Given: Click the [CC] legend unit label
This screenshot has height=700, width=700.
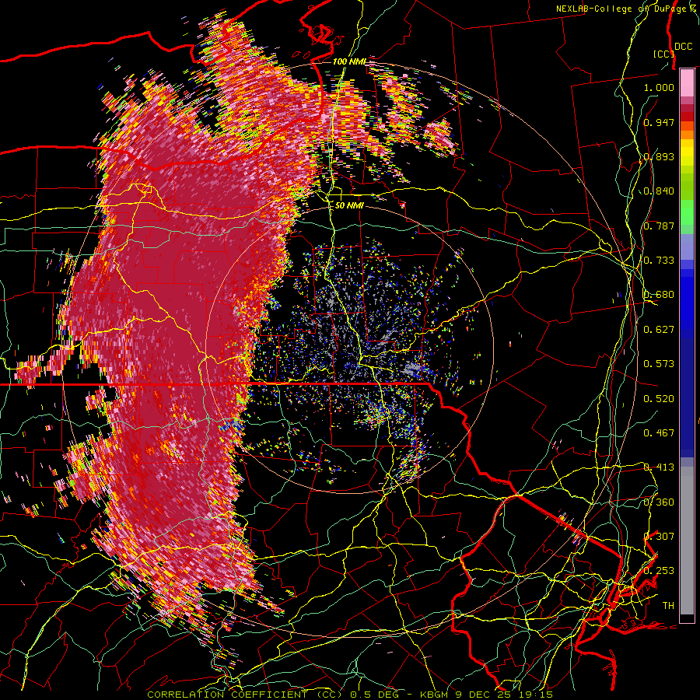Looking at the screenshot, I should click(663, 54).
